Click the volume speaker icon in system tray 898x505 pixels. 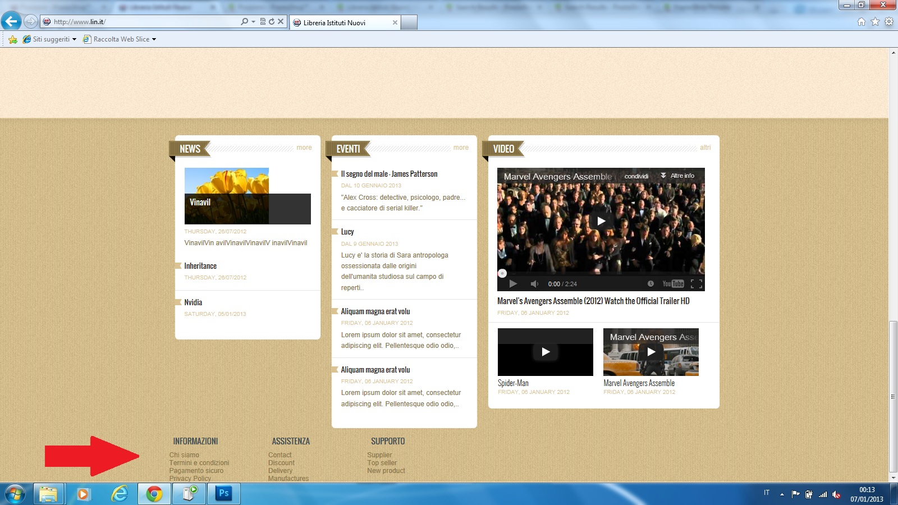(x=836, y=494)
